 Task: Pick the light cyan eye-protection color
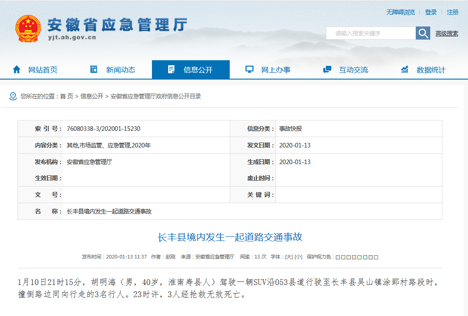[365, 257]
